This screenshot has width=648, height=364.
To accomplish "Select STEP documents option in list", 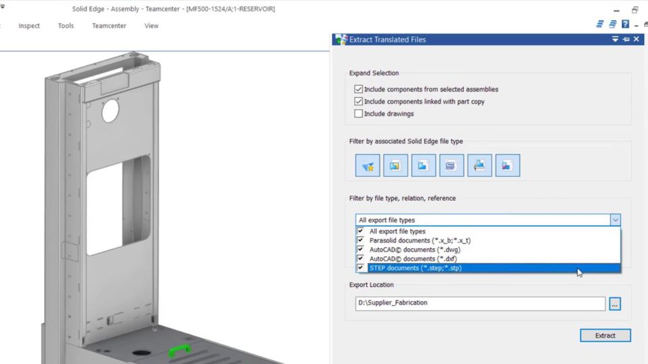I will (x=415, y=268).
